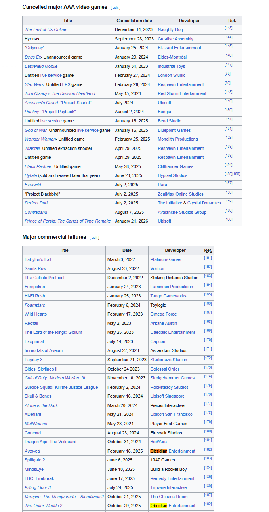The height and width of the screenshot is (512, 269).
Task: Open Bend Studio link
Action: 169,121
